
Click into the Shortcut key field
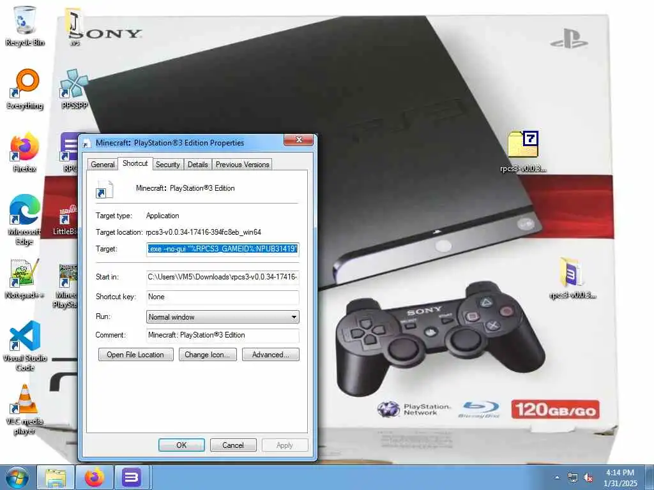(223, 297)
